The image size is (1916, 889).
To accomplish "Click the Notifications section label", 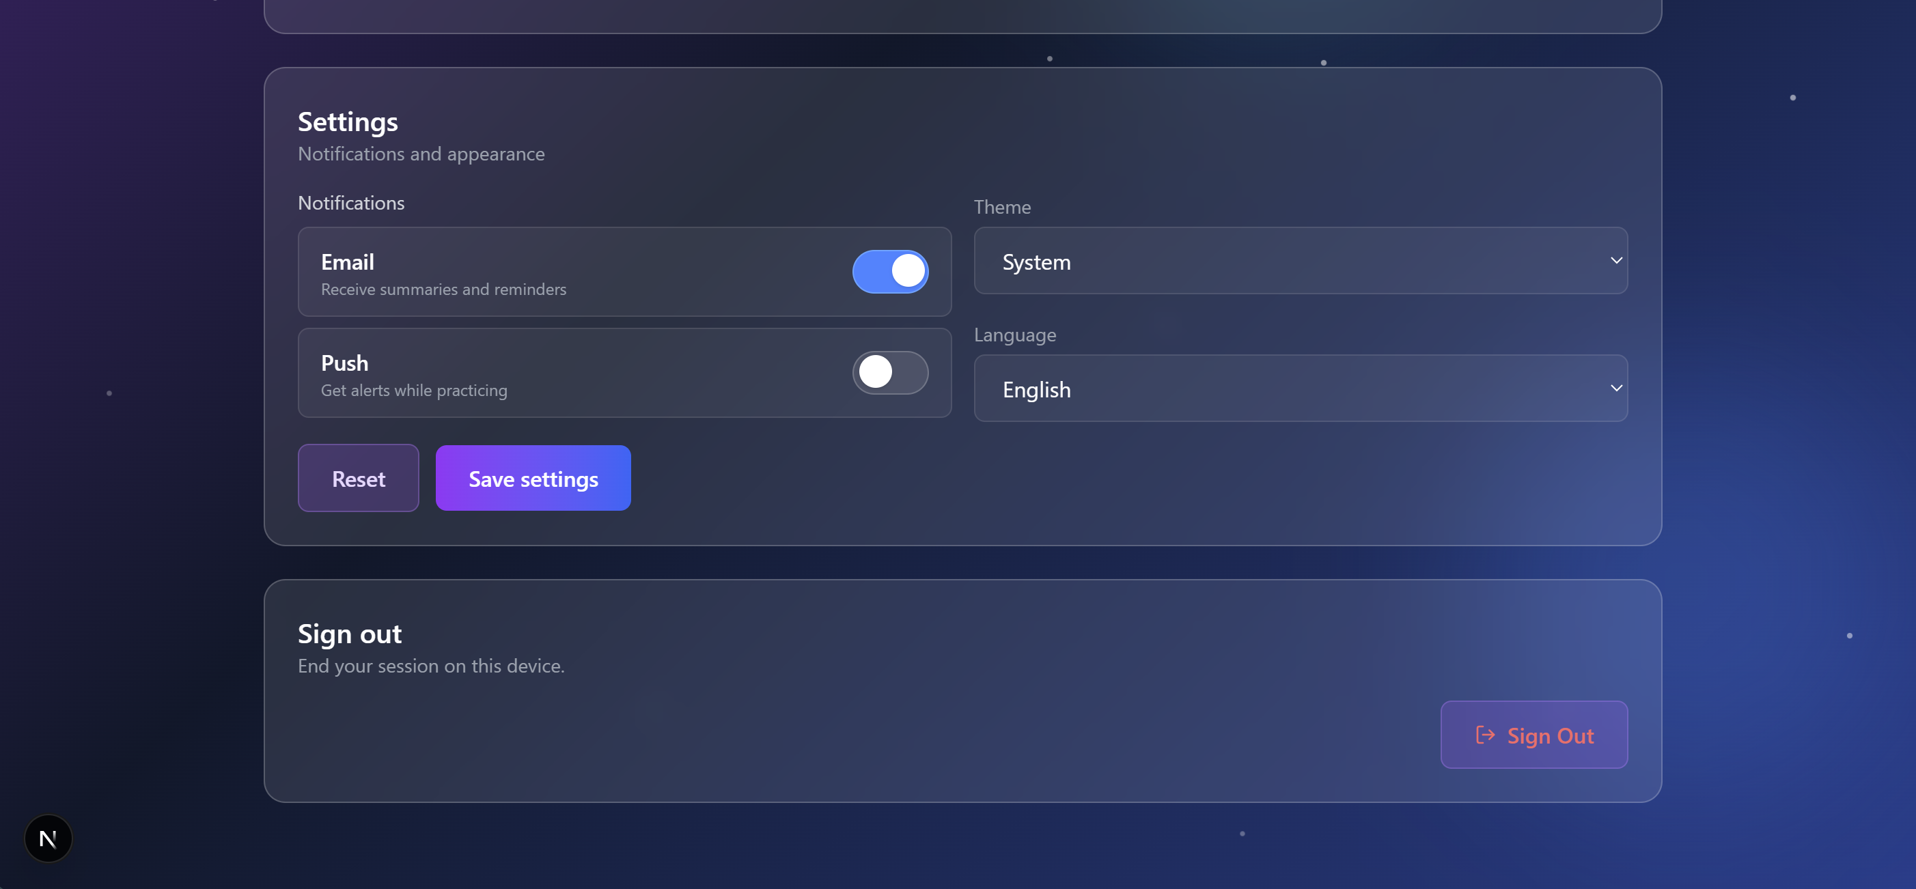I will click(x=351, y=203).
